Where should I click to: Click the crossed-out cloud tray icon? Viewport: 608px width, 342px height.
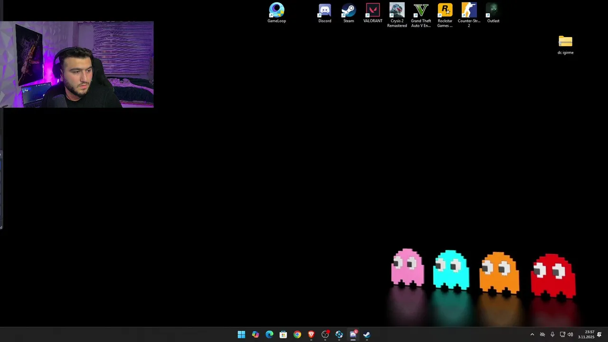point(542,334)
